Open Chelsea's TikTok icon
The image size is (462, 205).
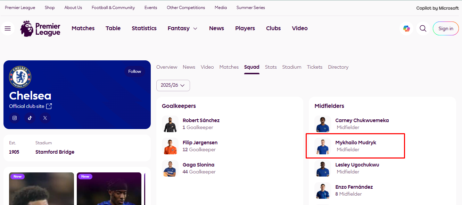tap(30, 118)
